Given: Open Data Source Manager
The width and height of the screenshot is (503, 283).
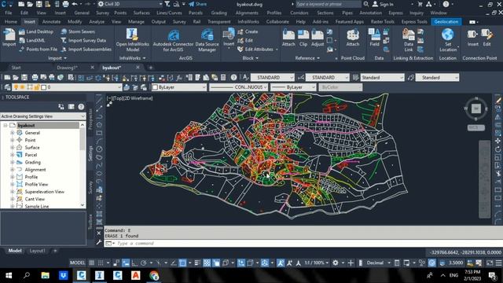Looking at the screenshot, I should (x=207, y=40).
